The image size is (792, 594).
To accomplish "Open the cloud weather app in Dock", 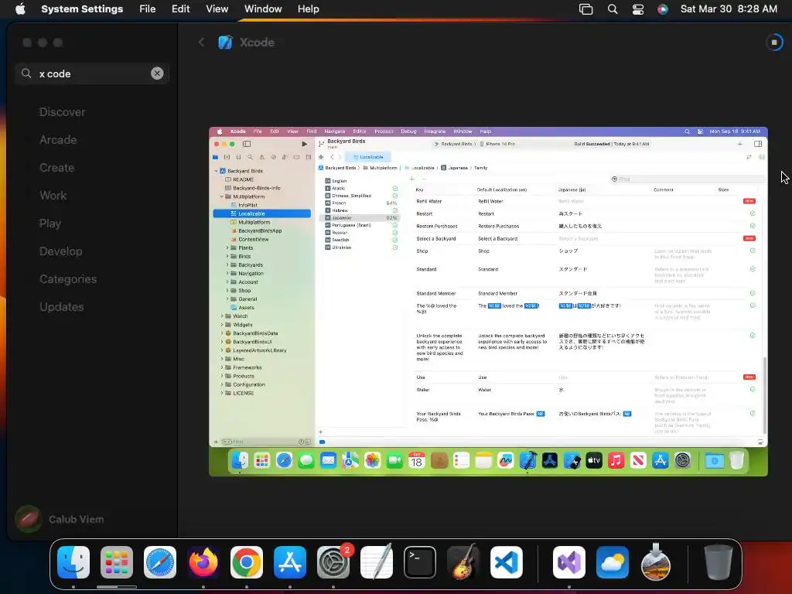I will [613, 562].
